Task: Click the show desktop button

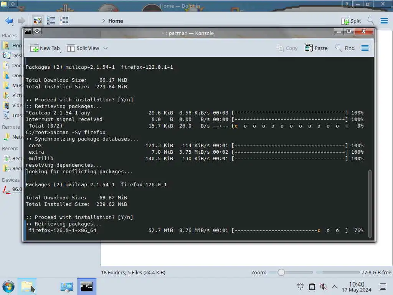Action: tap(383, 287)
